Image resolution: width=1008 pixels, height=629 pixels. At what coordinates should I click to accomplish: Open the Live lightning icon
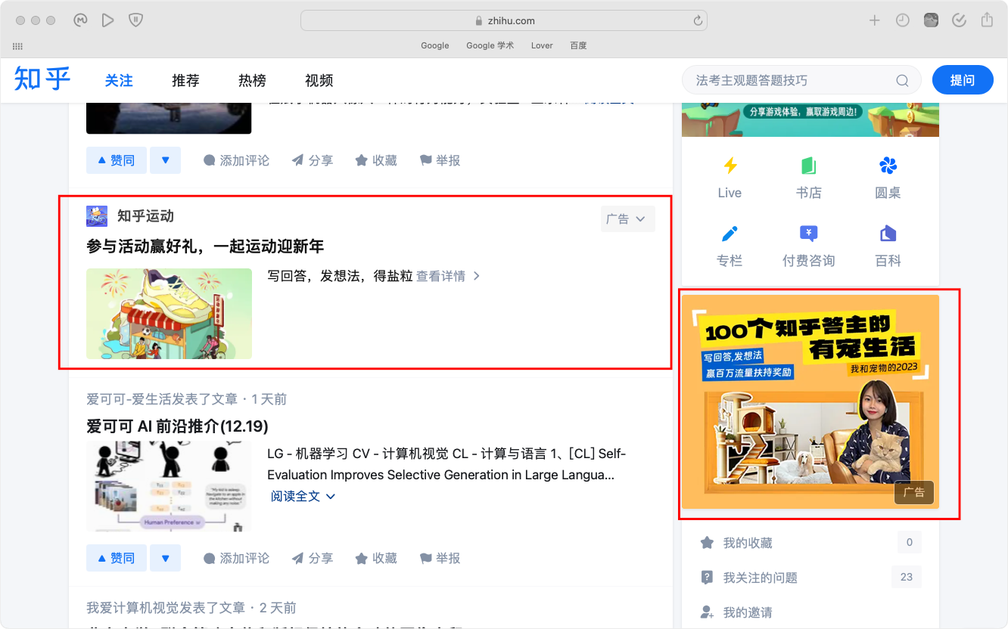point(730,166)
